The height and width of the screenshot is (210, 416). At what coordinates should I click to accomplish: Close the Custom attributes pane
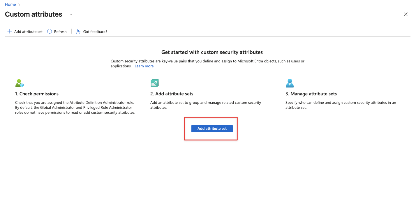tap(406, 14)
